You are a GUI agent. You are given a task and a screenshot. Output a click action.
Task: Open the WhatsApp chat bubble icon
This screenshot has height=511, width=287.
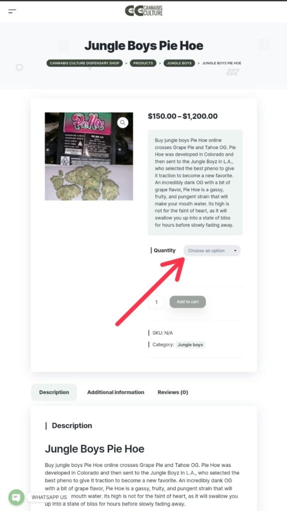(x=16, y=498)
